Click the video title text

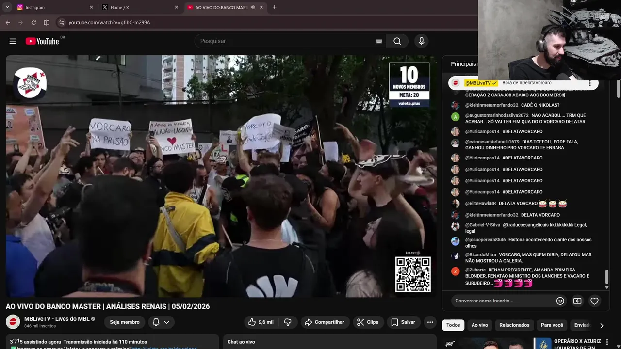coord(108,306)
